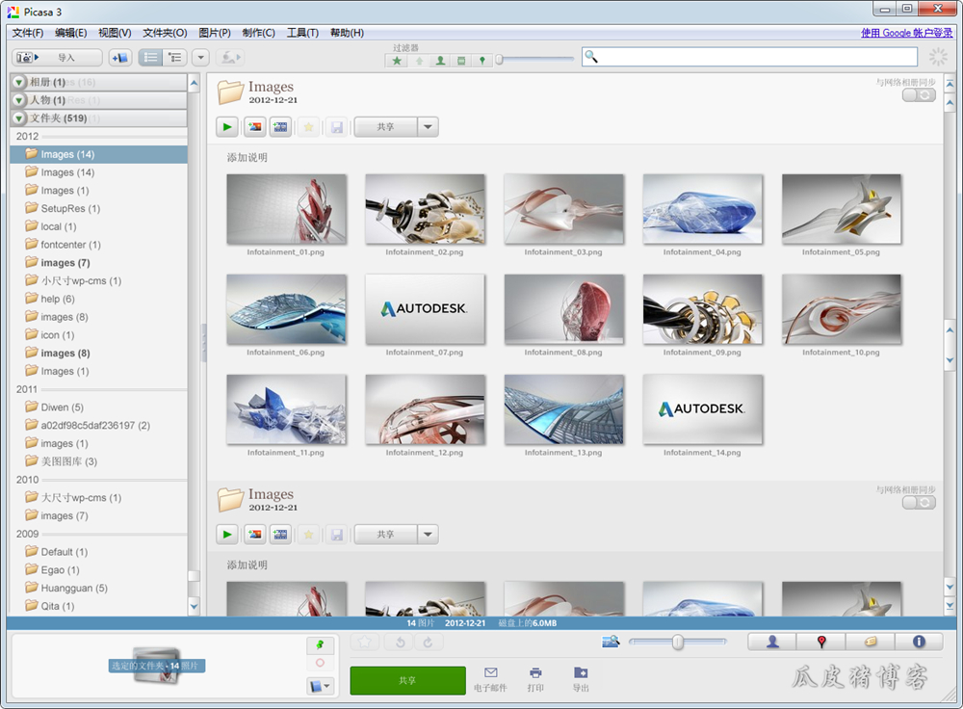Create a movie presentation from the folder

click(280, 126)
